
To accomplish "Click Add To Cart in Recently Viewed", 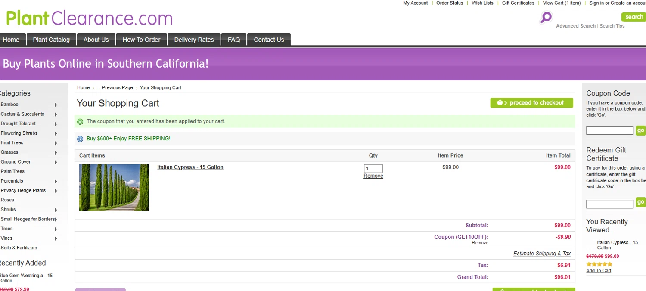I will click(599, 271).
